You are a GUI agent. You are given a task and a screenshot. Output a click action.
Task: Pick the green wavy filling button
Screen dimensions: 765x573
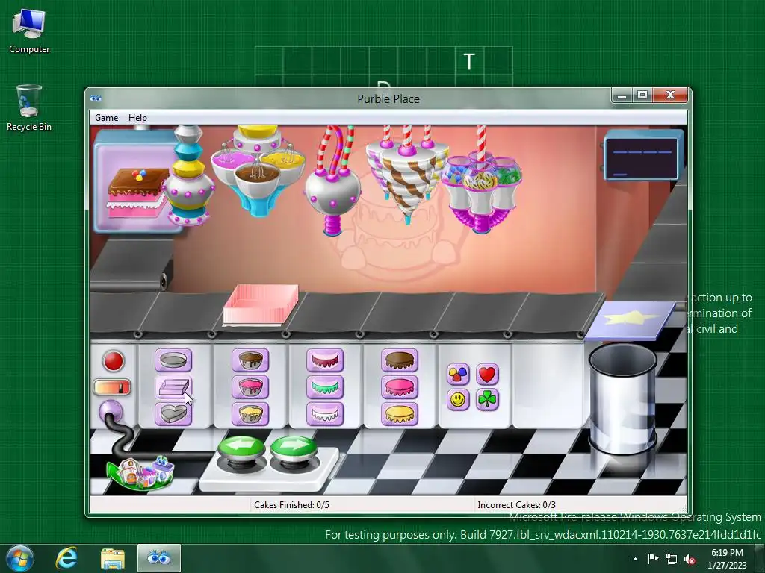(325, 387)
